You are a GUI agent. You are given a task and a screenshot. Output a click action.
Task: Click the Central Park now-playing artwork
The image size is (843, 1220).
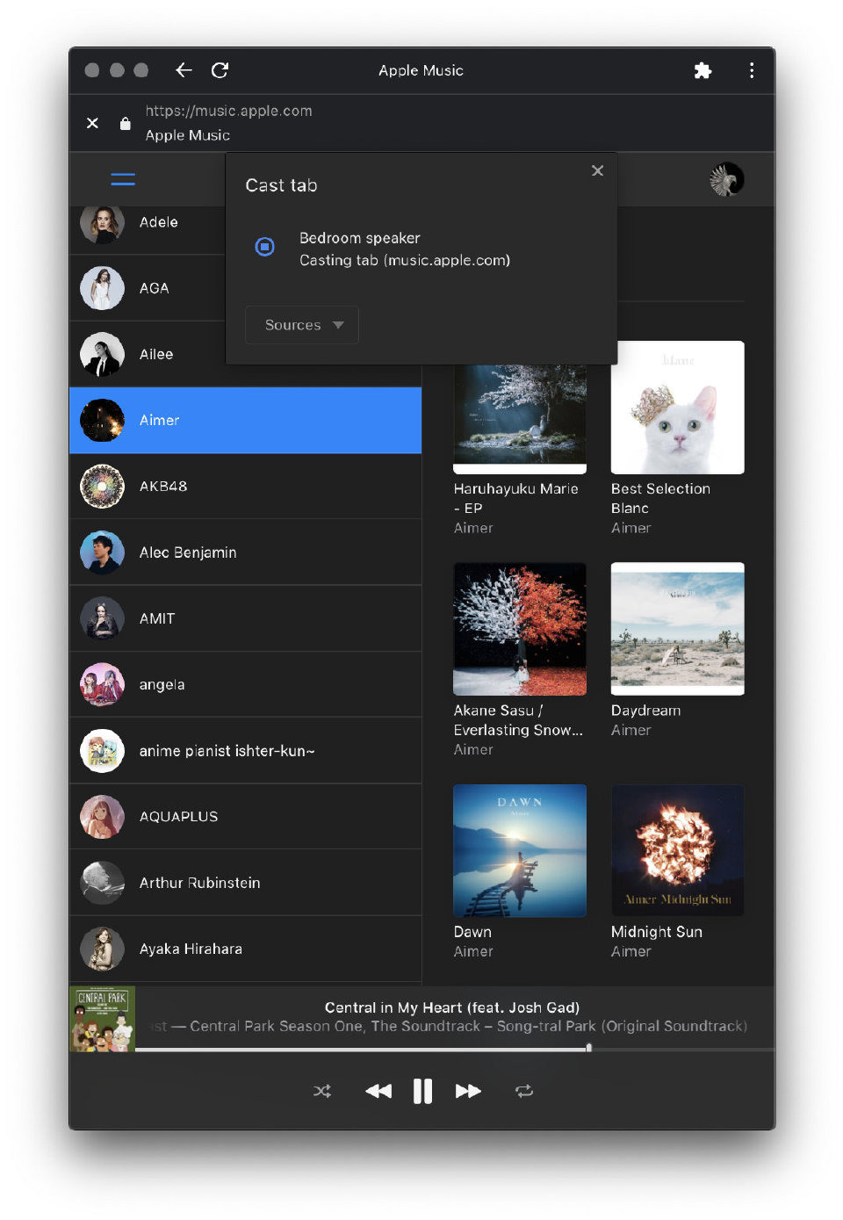point(103,1019)
